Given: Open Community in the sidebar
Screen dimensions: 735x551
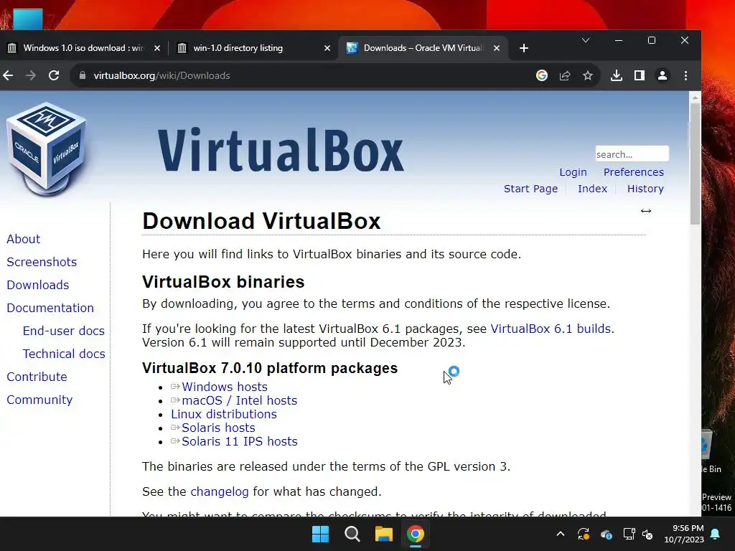Looking at the screenshot, I should click(x=39, y=400).
